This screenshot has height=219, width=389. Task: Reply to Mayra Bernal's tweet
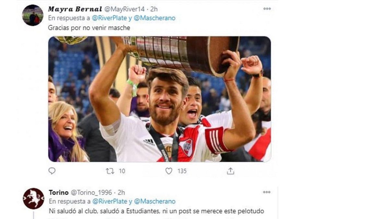click(52, 171)
